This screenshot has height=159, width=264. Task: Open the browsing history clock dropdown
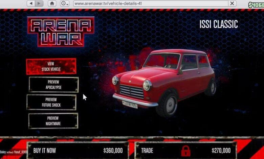pos(65,3)
